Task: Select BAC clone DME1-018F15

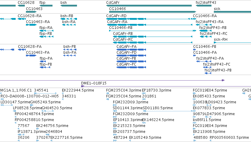Action: point(93,83)
